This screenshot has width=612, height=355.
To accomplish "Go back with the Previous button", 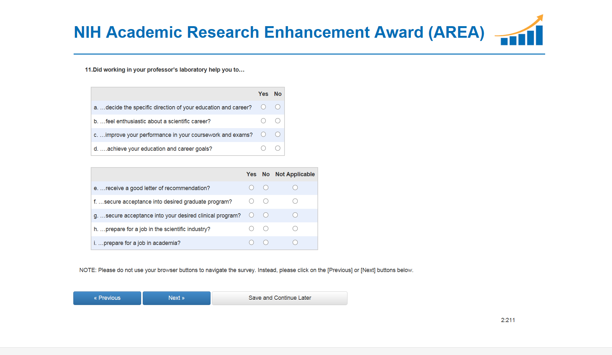I will [x=107, y=298].
